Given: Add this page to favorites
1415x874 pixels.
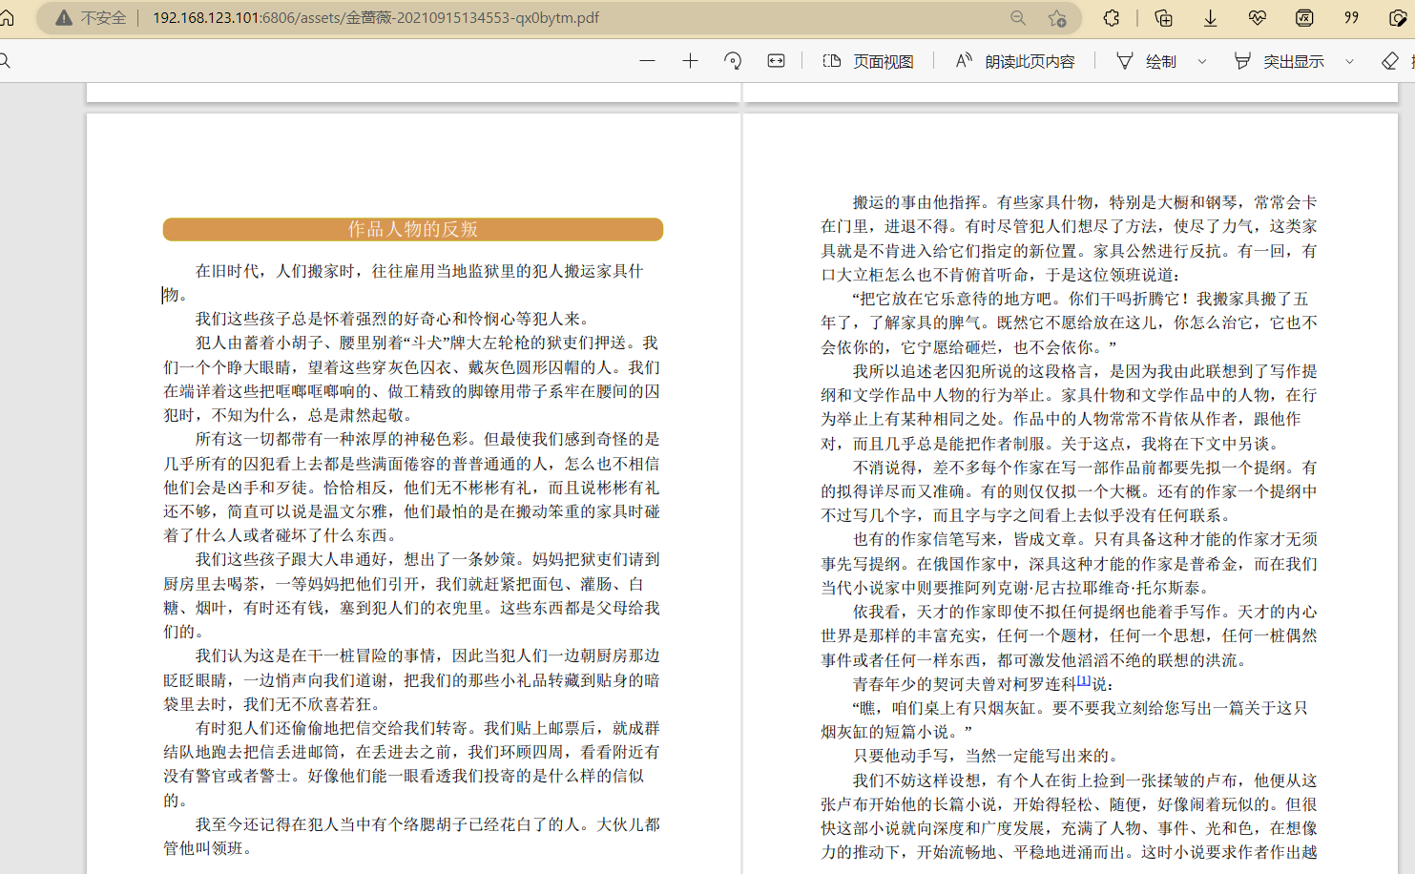Looking at the screenshot, I should pyautogui.click(x=1057, y=18).
